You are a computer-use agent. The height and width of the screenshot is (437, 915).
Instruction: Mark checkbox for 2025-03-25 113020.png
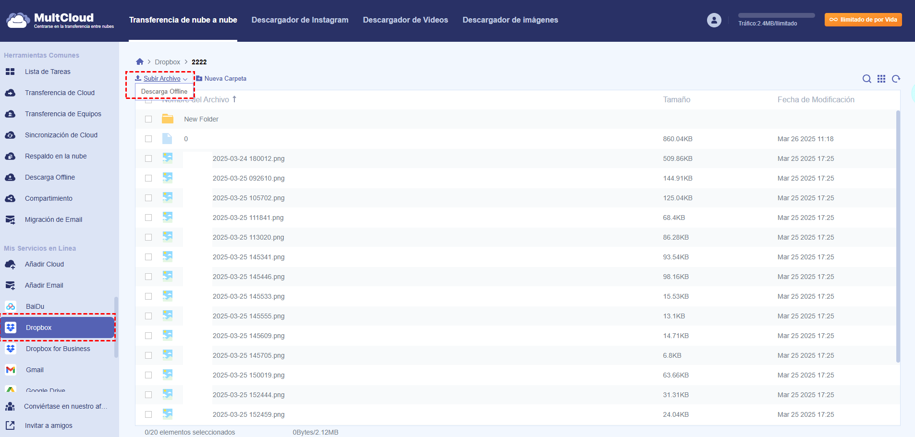148,237
